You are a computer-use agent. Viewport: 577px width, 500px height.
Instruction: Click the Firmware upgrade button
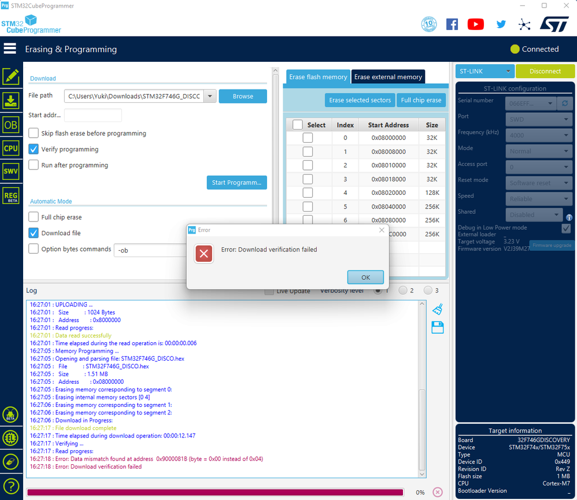tap(552, 245)
